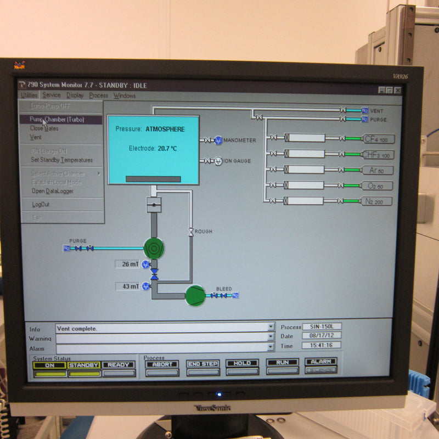Click the ION GAUGE sensor icon
This screenshot has width=439, height=439.
[x=218, y=161]
